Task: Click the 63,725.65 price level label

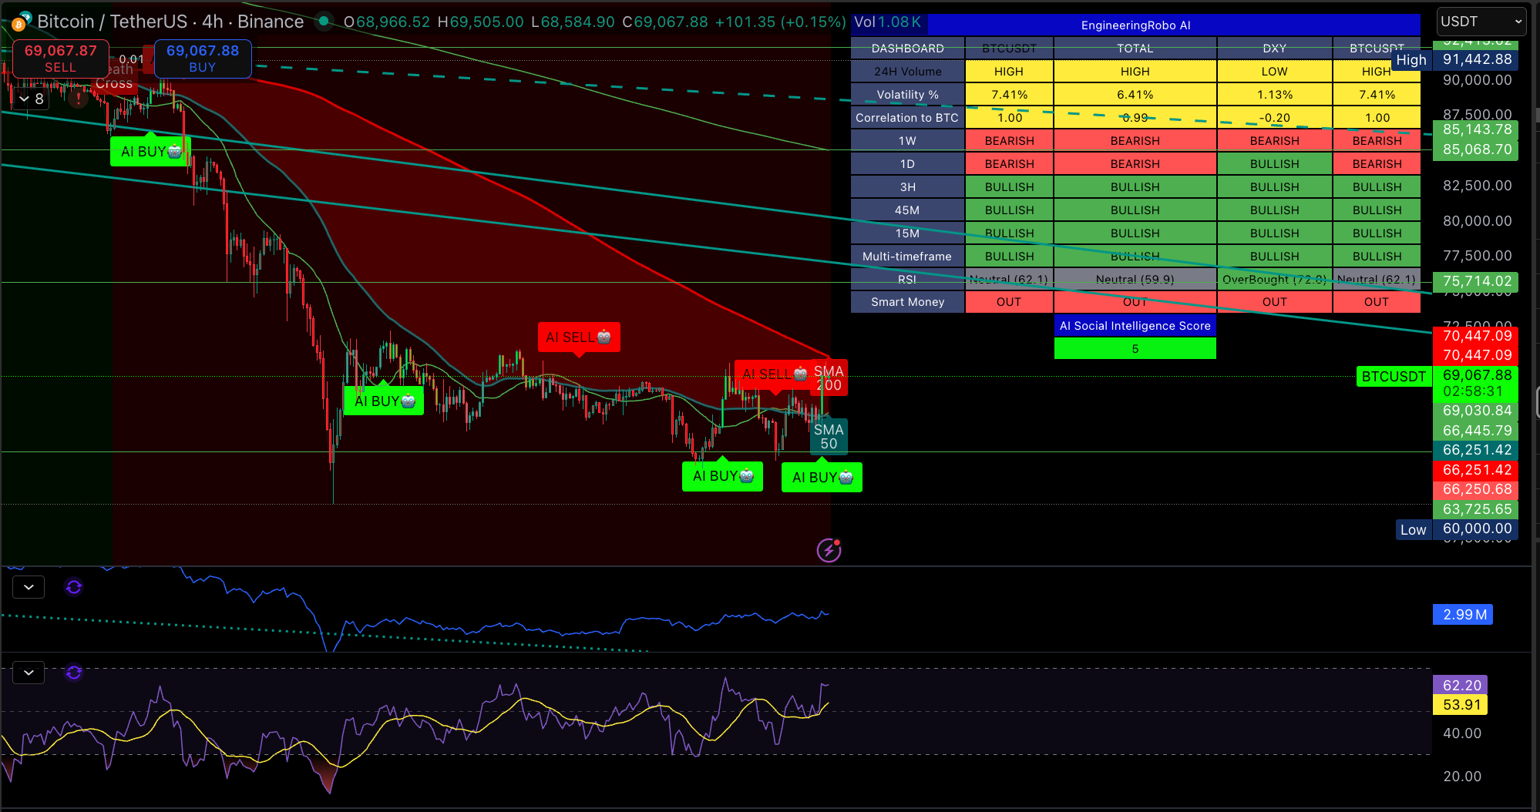Action: tap(1476, 508)
